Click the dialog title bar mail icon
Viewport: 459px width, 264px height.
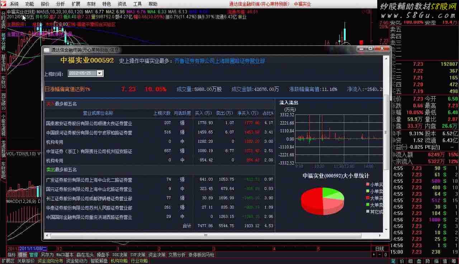point(47,50)
